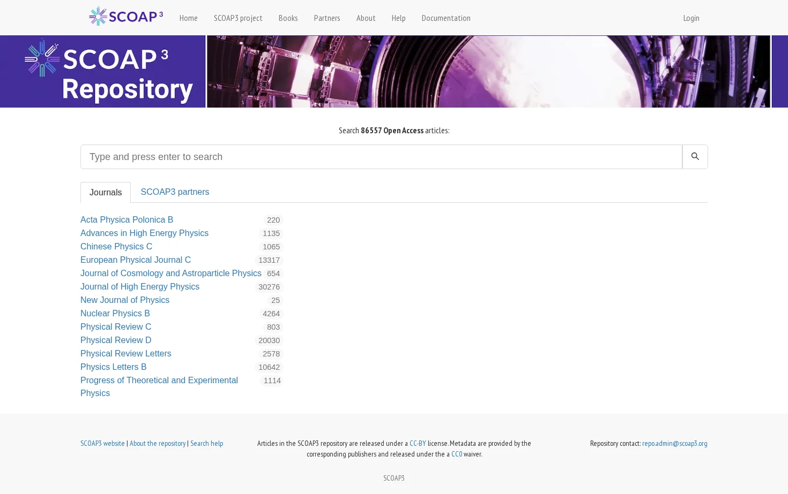Open the About page
788x494 pixels.
(366, 18)
